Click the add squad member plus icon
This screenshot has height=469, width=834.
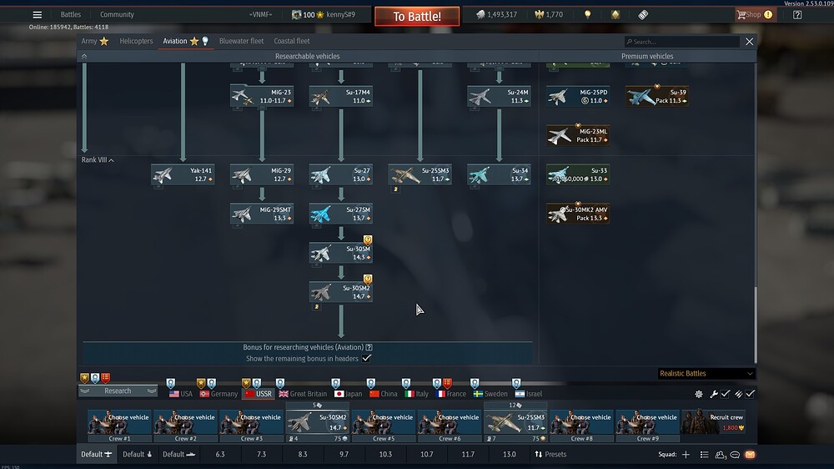pos(686,455)
